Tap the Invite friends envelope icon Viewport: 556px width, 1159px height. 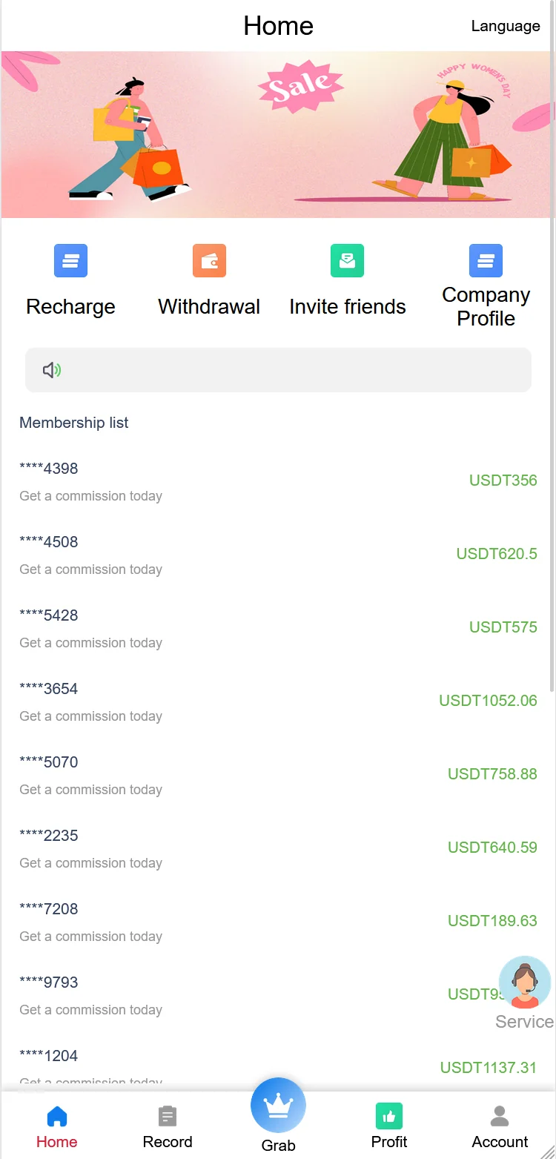[347, 261]
